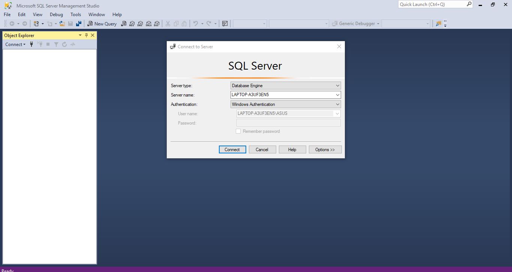This screenshot has width=512, height=272.
Task: Select the Connect Object Explorer plug icon
Action: tap(31, 44)
